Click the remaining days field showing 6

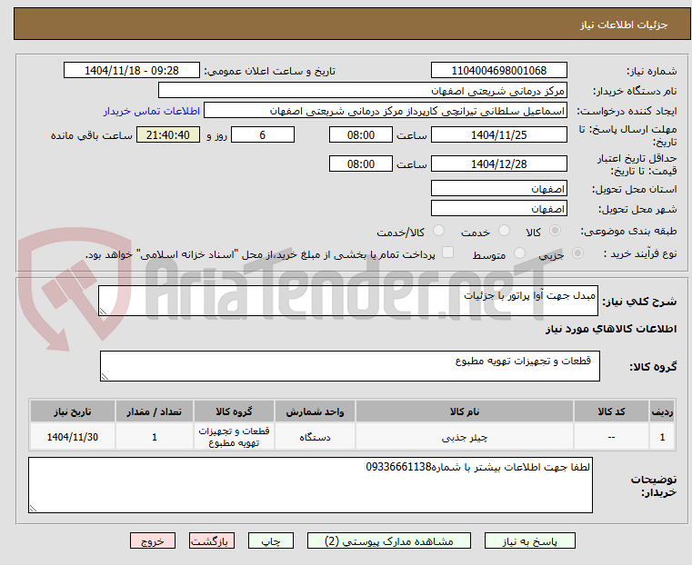pos(263,134)
